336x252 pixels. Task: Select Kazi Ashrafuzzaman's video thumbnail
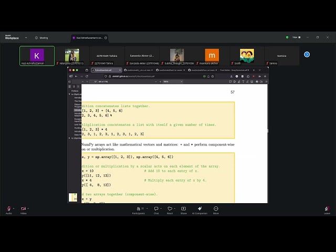37,56
